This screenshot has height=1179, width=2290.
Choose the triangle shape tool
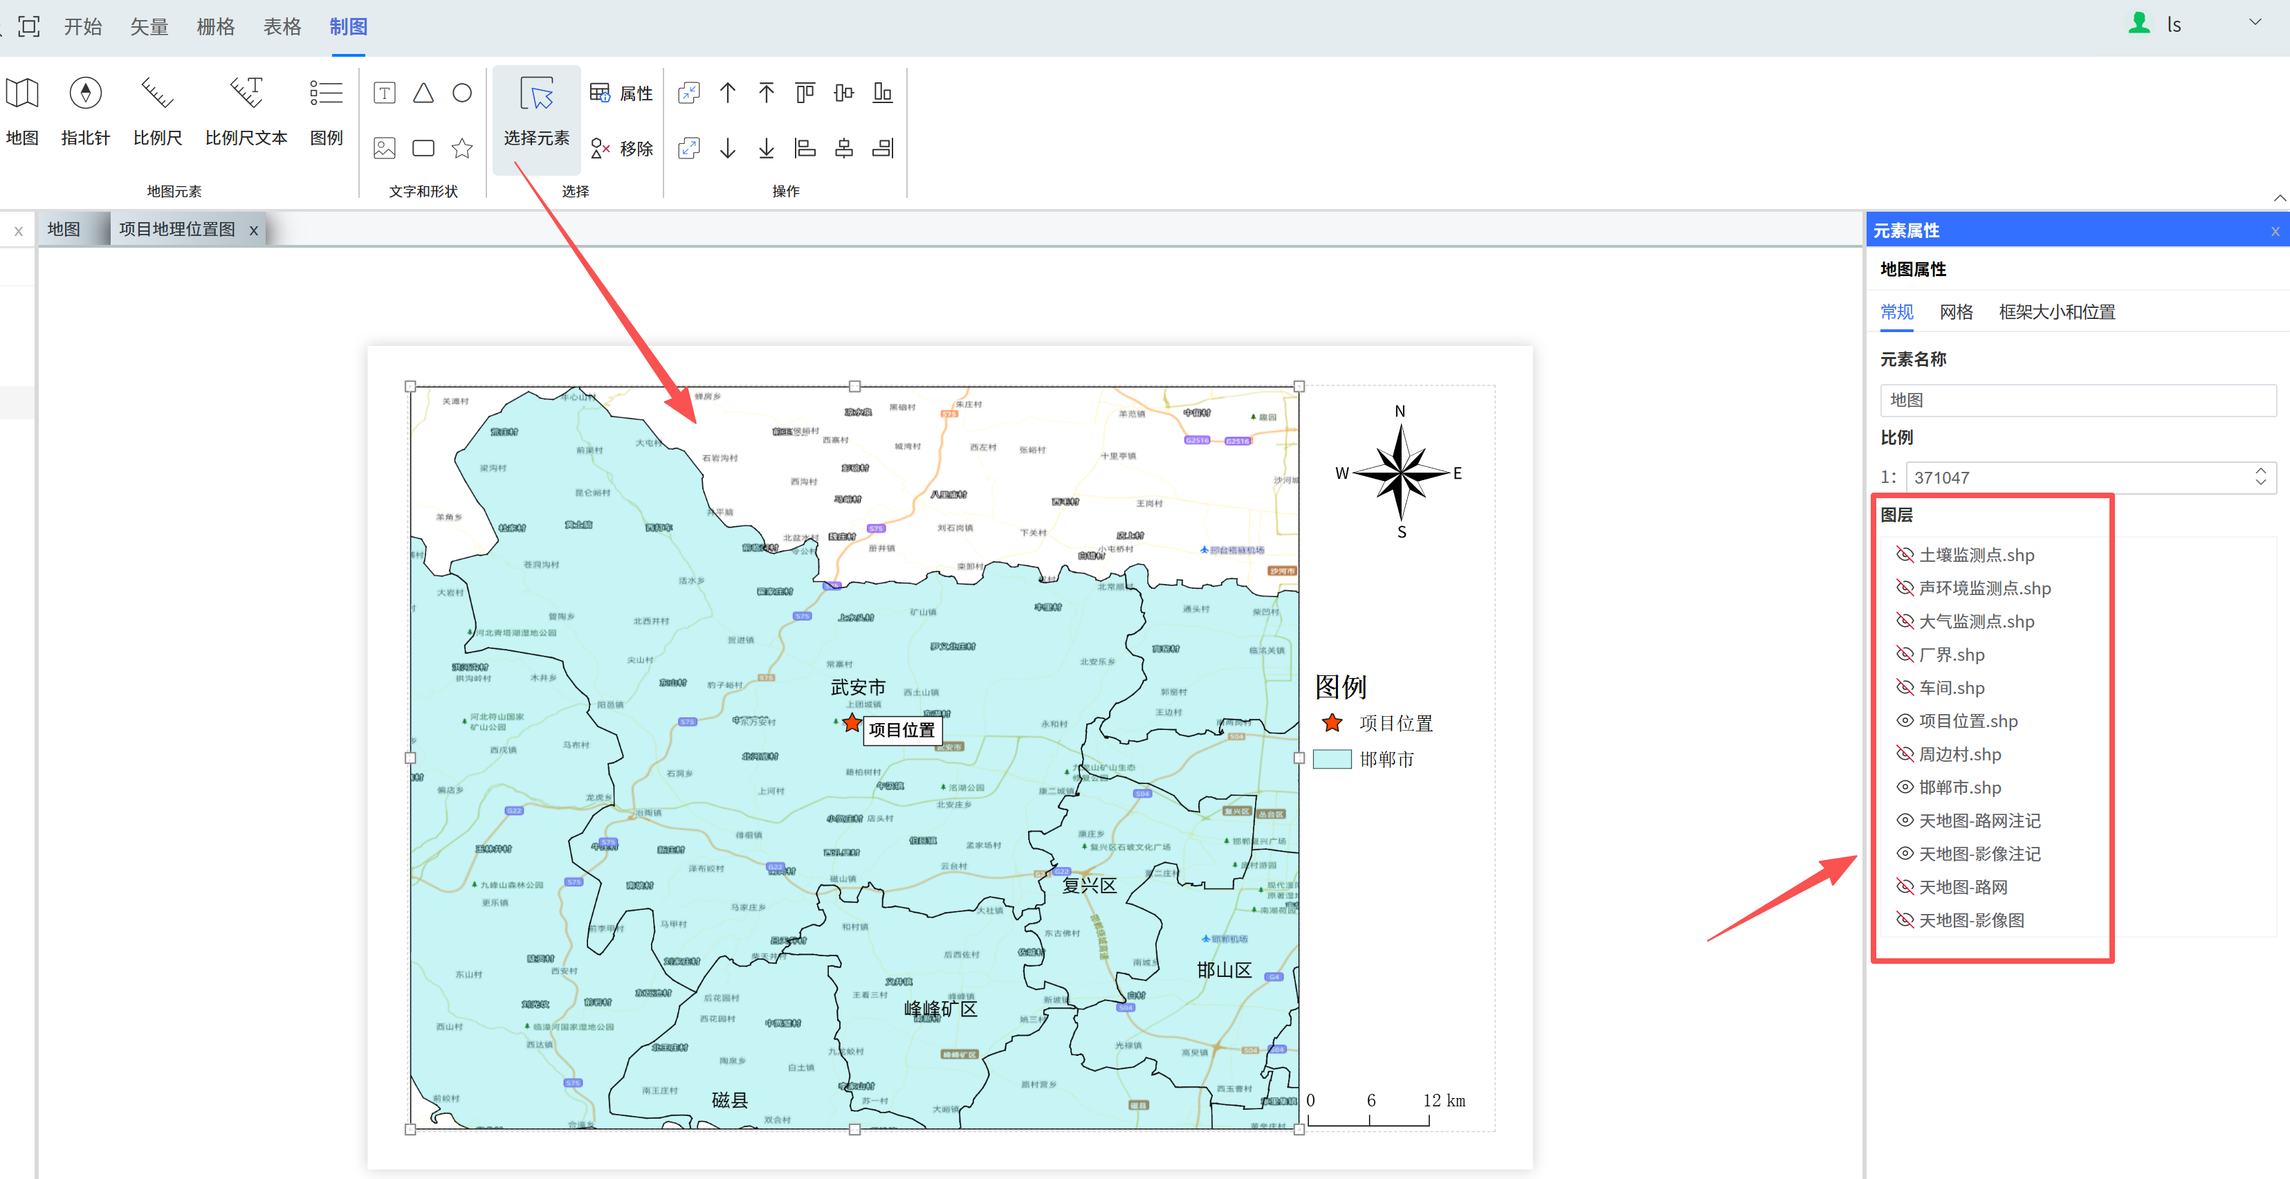point(423,93)
